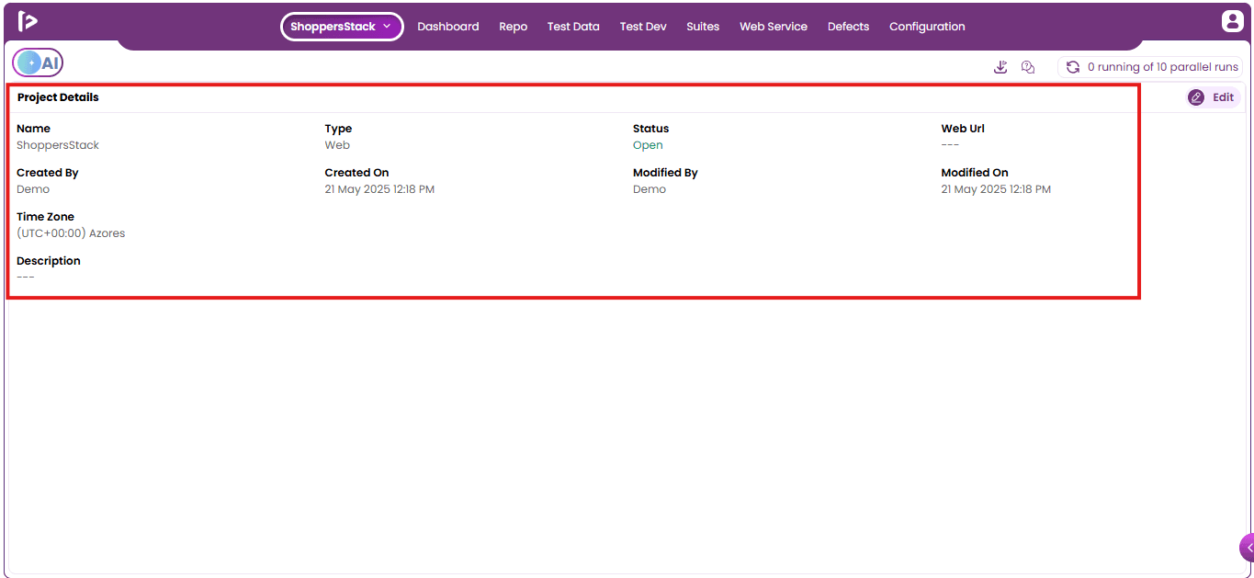
Task: Select the Test Data menu
Action: coord(573,27)
